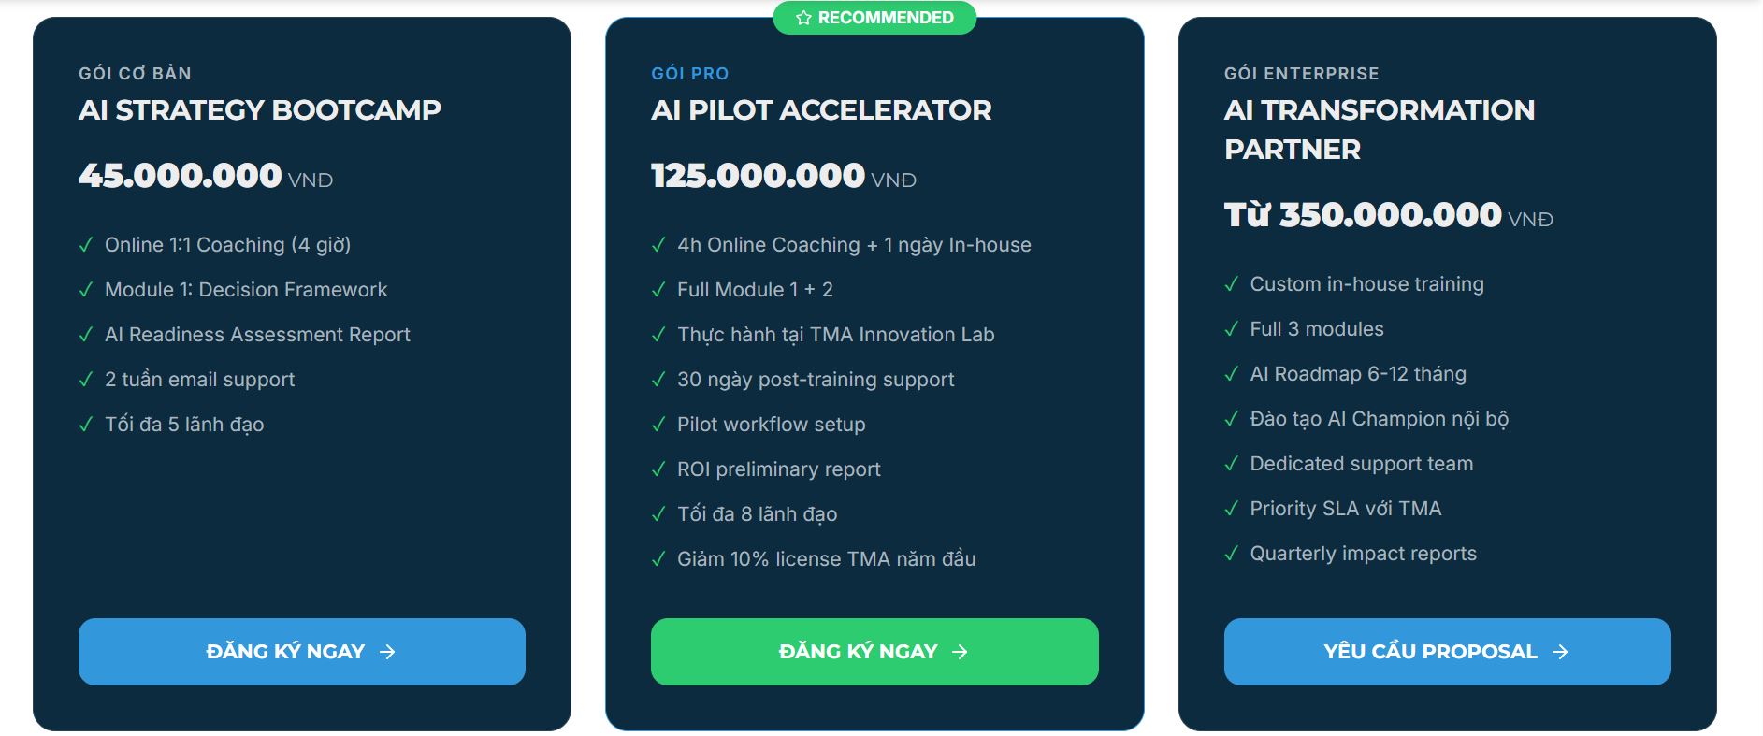Screen dimensions: 1763x736
Task: Click the arrow icon on the Bootcamp signup button
Action: click(x=387, y=652)
